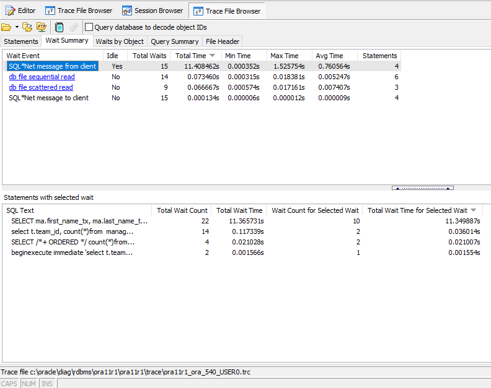Open a trace file with the folder icon
The height and width of the screenshot is (388, 491).
point(6,27)
